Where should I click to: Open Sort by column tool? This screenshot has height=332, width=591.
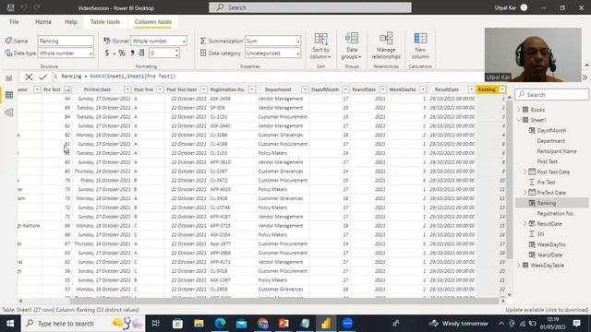point(320,45)
